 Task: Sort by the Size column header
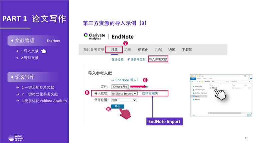tap(245, 85)
